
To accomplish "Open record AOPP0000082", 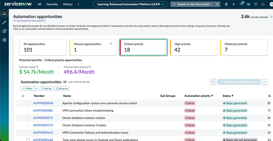I will click(x=43, y=110).
